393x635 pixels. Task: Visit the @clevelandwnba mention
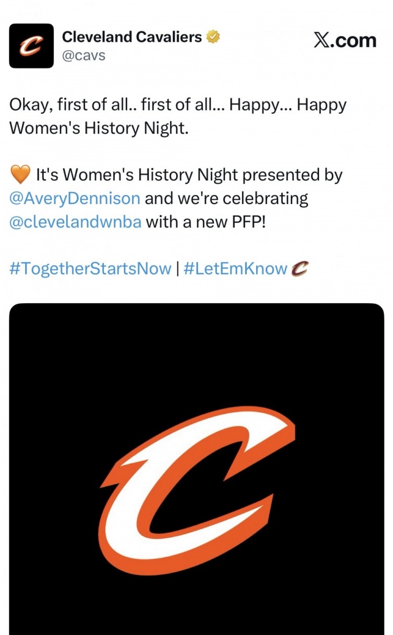pos(75,222)
